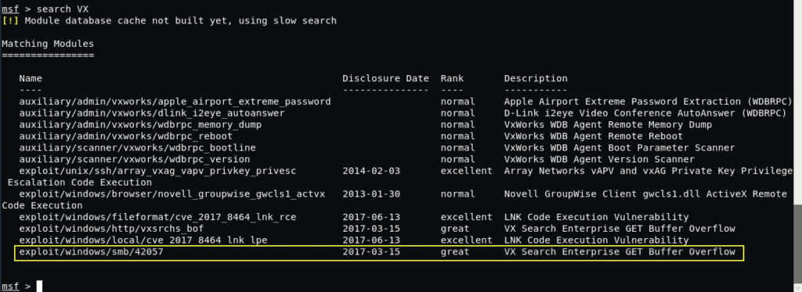The height and width of the screenshot is (292, 802).
Task: Click the msf prompt input cursor at bottom
Action: point(39,287)
